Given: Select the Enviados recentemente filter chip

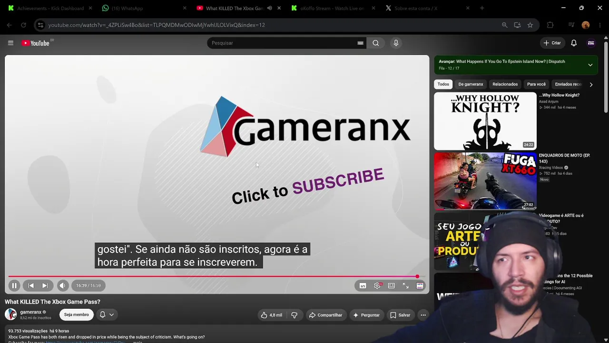Looking at the screenshot, I should click(x=568, y=84).
